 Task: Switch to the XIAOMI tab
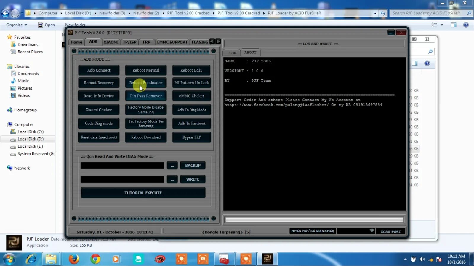pyautogui.click(x=111, y=42)
